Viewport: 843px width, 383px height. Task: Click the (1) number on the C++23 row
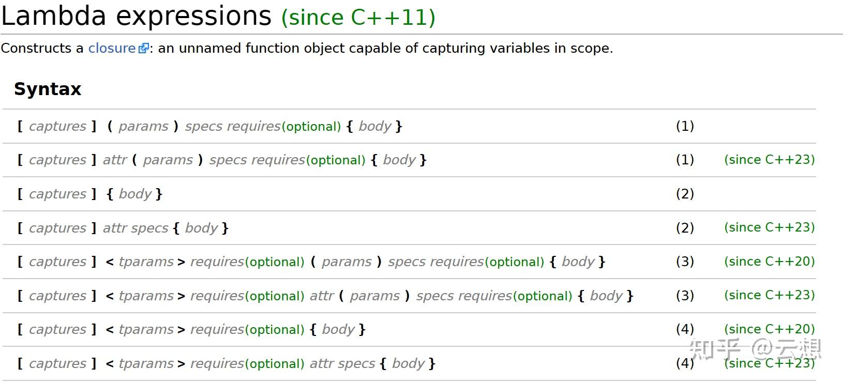point(685,160)
